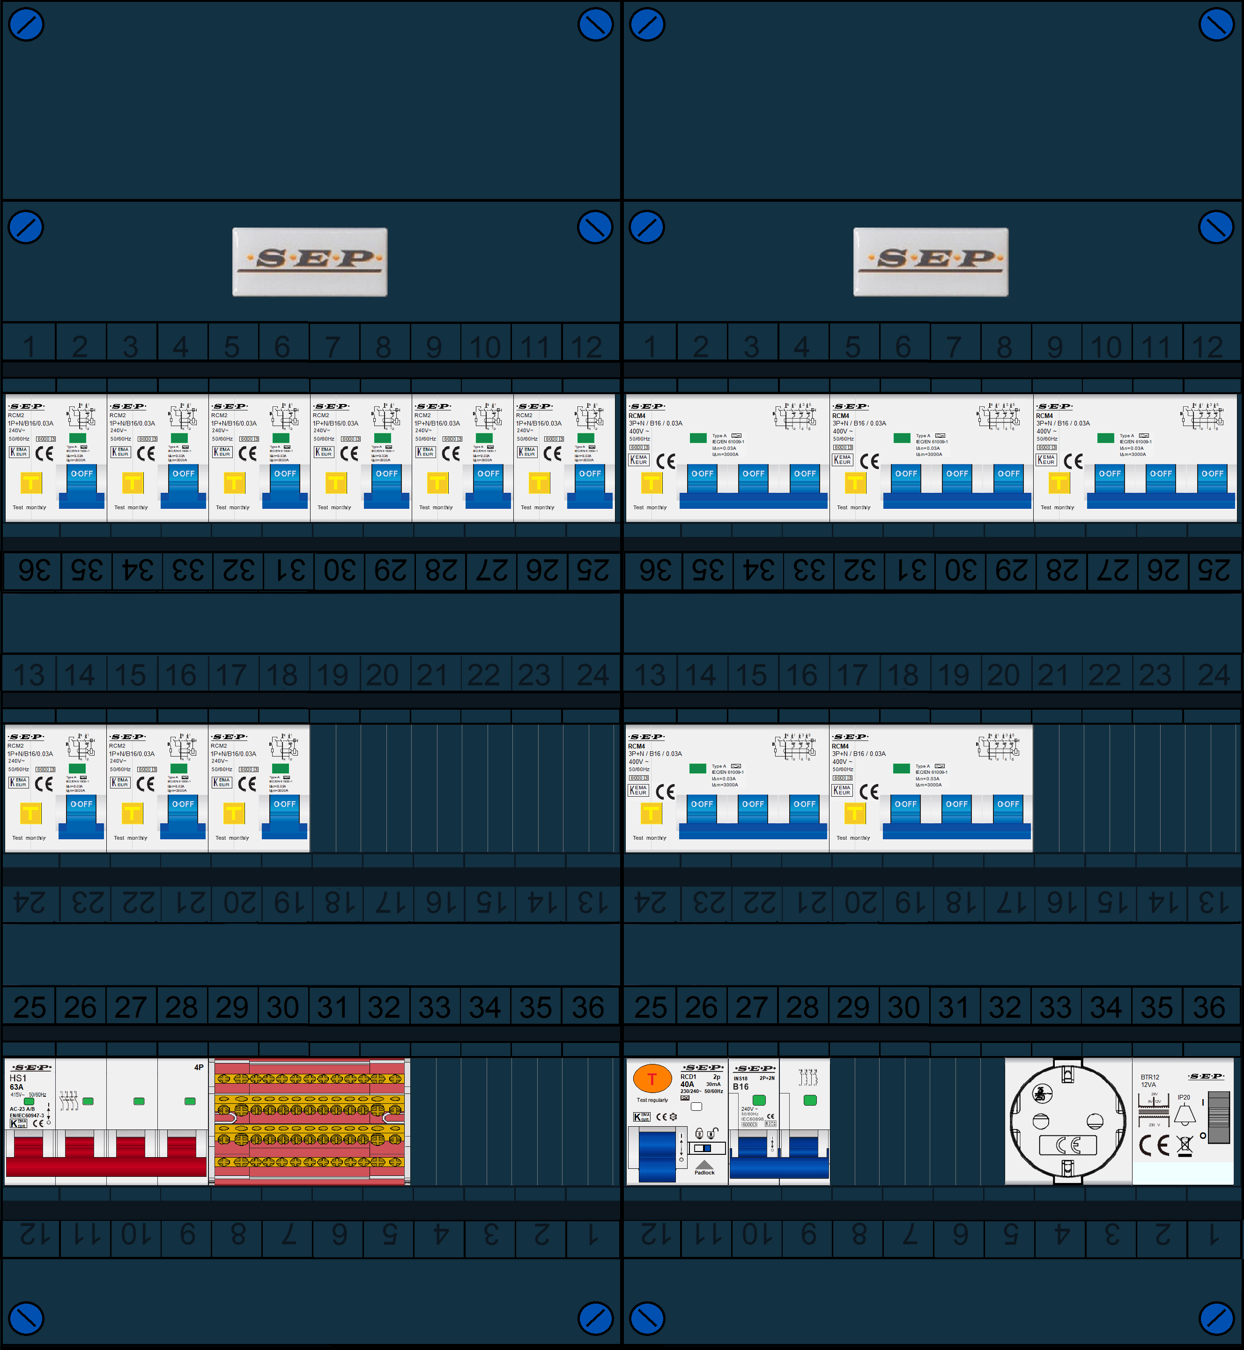Click position number '1' on left panel's top strip
Image resolution: width=1244 pixels, height=1350 pixels.
[x=29, y=347]
